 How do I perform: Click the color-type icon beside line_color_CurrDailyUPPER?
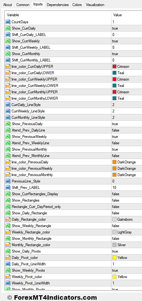(x=8, y=67)
